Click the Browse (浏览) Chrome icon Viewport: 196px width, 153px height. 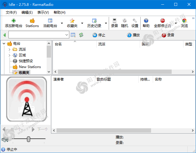coord(184,21)
